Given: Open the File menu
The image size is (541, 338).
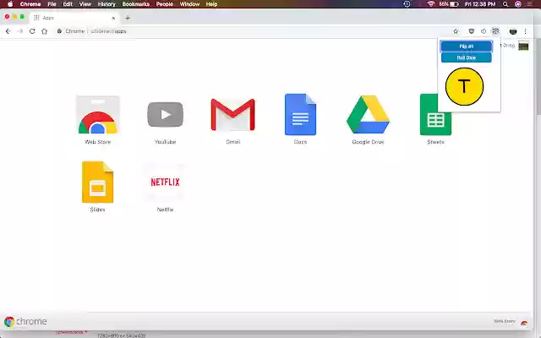Looking at the screenshot, I should pyautogui.click(x=52, y=4).
